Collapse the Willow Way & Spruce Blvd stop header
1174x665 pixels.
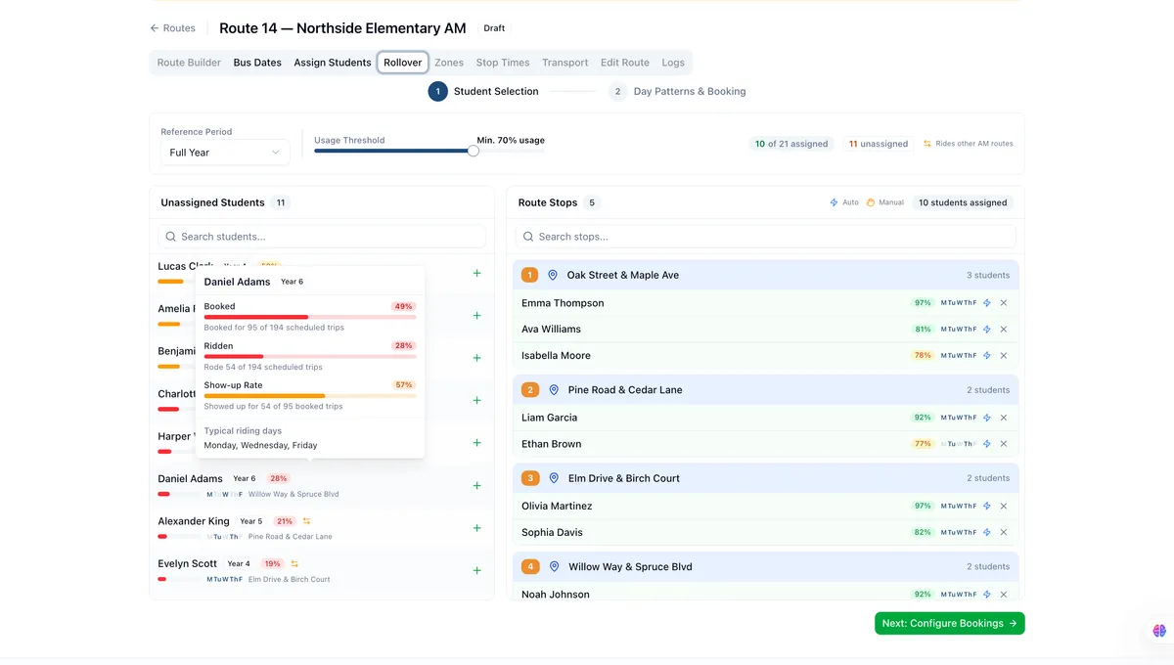766,567
